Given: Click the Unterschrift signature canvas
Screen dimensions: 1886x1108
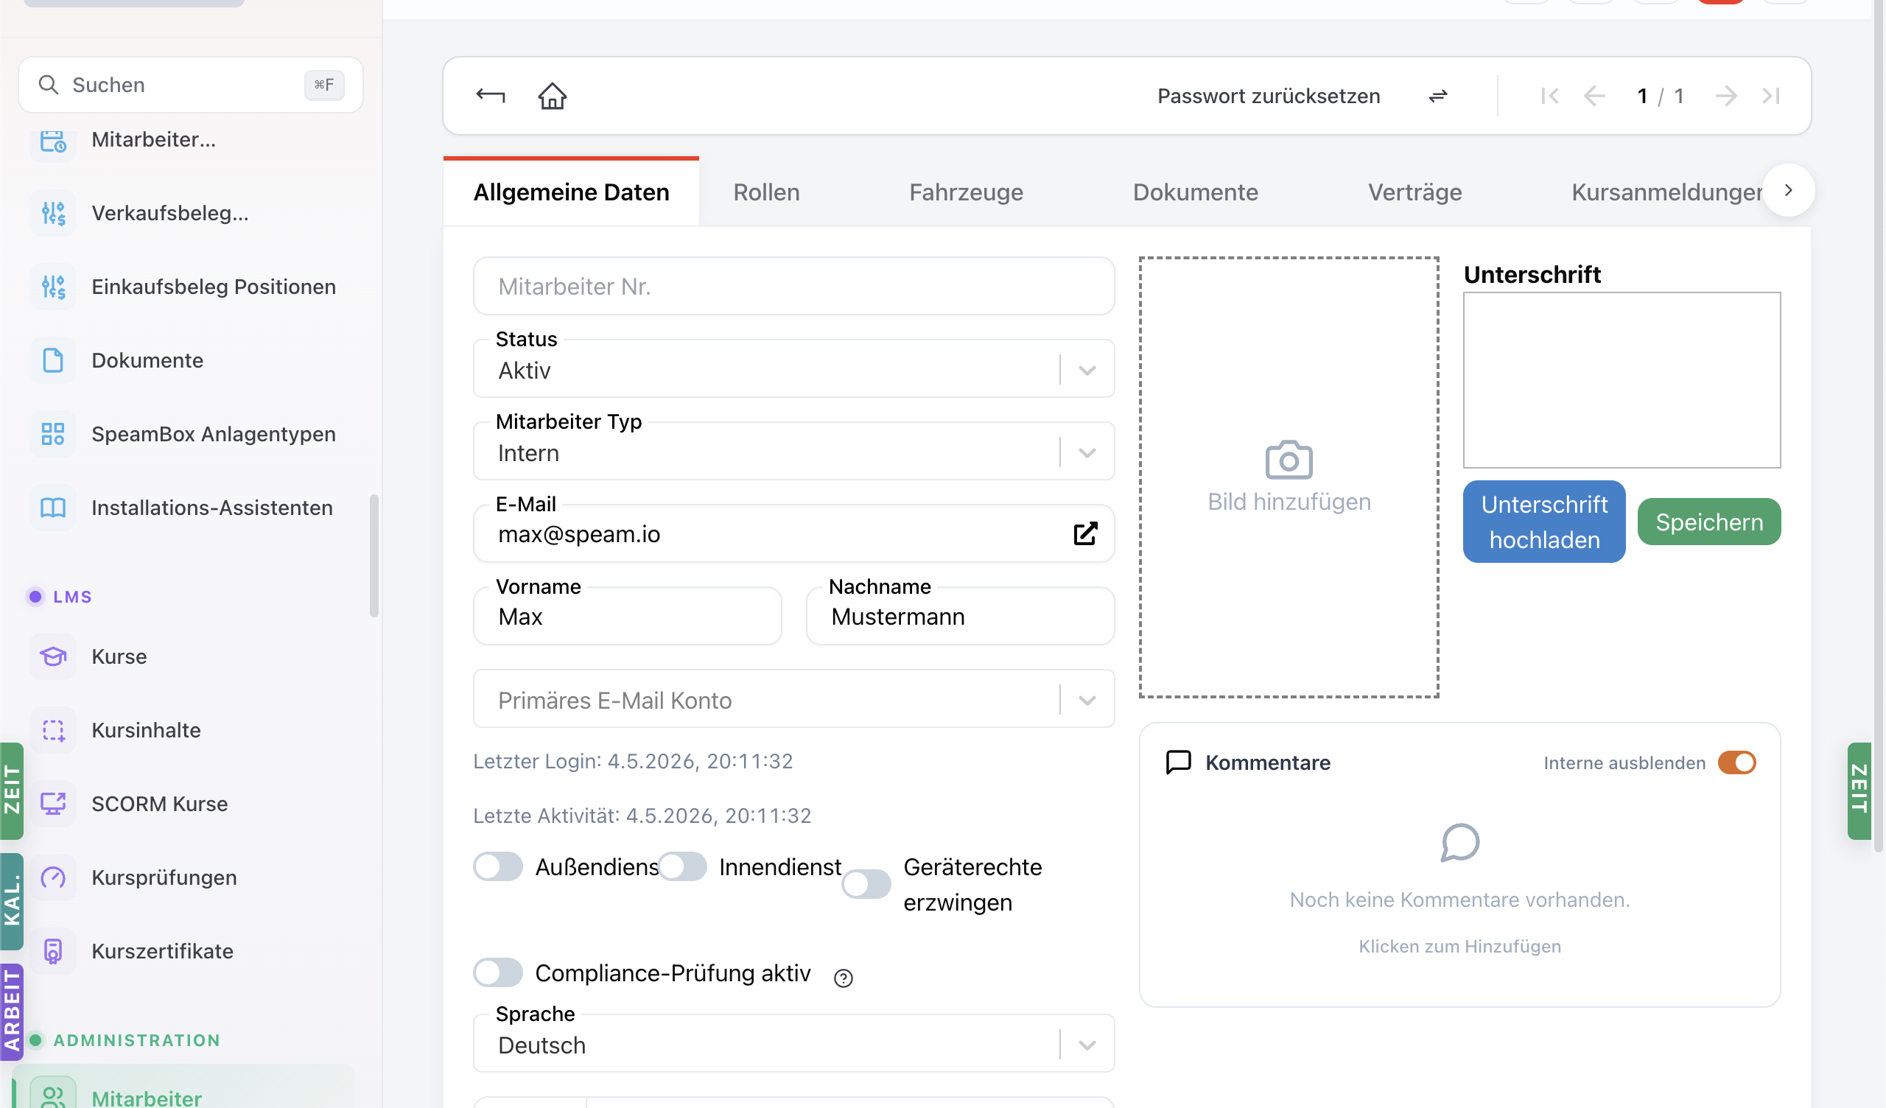Looking at the screenshot, I should [x=1622, y=380].
